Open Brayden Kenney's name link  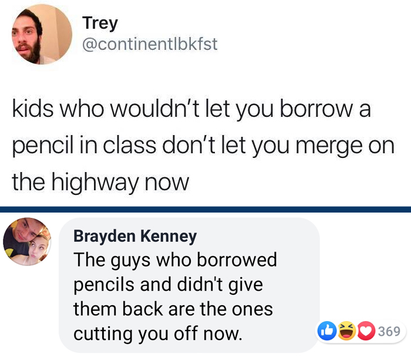(135, 236)
